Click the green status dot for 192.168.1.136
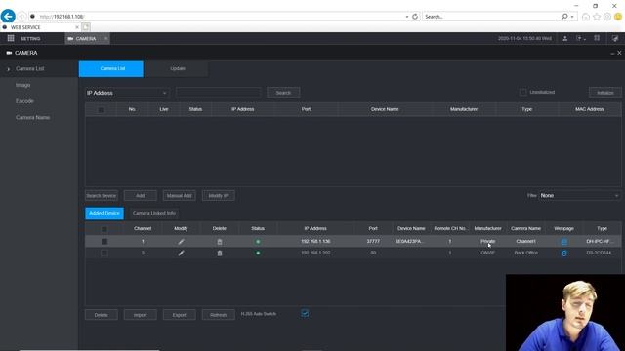Viewport: 625px width, 351px height. coord(258,241)
